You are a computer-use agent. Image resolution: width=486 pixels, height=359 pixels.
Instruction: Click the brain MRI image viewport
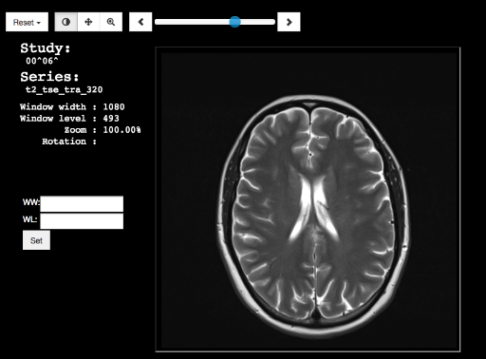(x=308, y=199)
